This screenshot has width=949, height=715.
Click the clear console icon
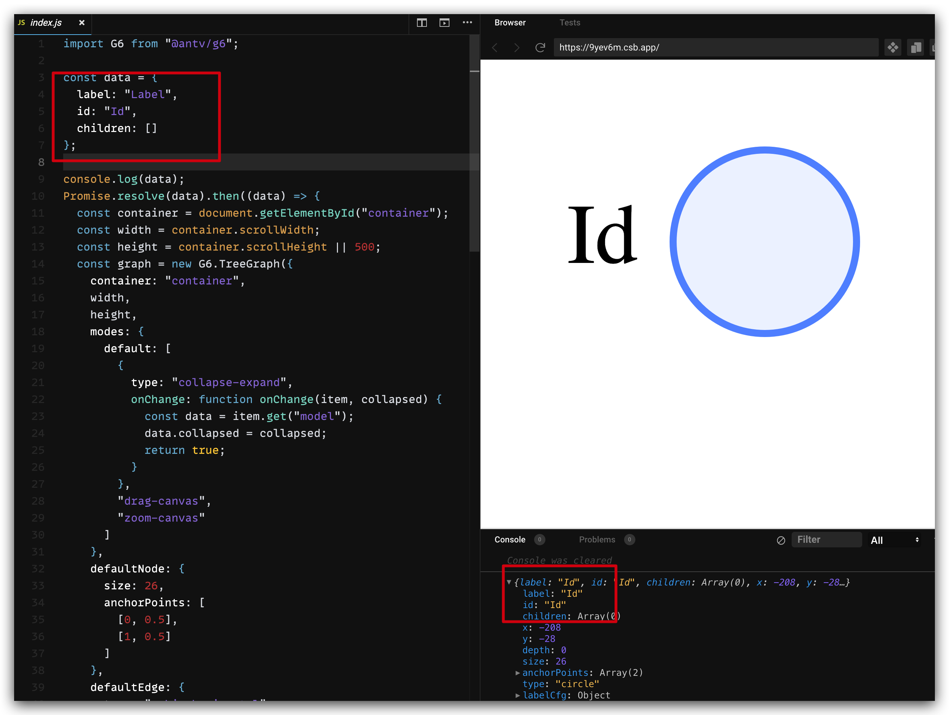tap(780, 540)
